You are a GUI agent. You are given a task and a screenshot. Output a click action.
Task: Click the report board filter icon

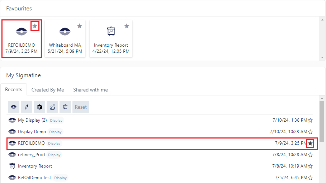(x=65, y=107)
